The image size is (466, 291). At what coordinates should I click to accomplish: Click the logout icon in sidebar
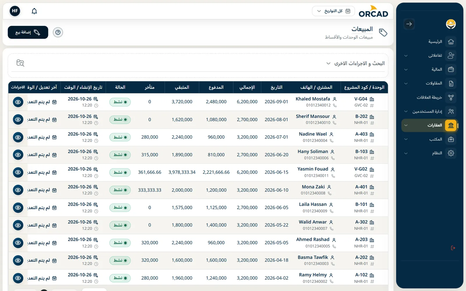pos(453,248)
